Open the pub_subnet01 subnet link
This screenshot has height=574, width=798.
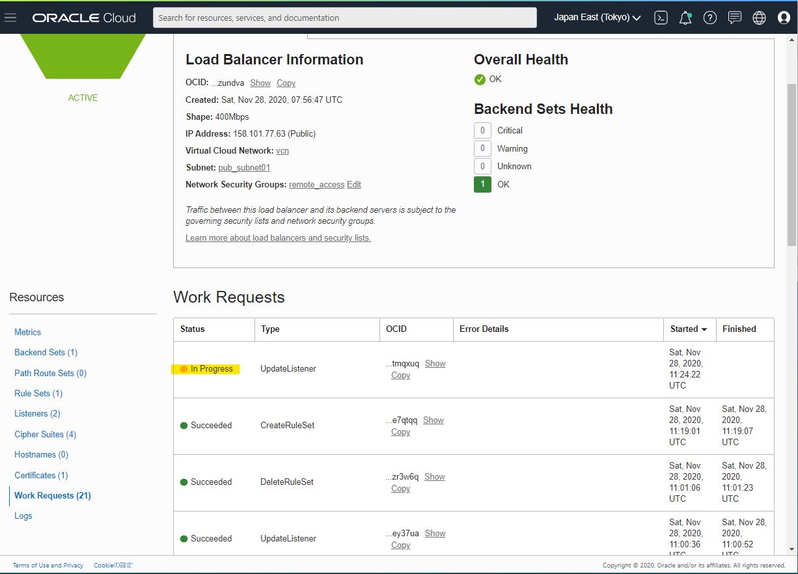point(244,167)
